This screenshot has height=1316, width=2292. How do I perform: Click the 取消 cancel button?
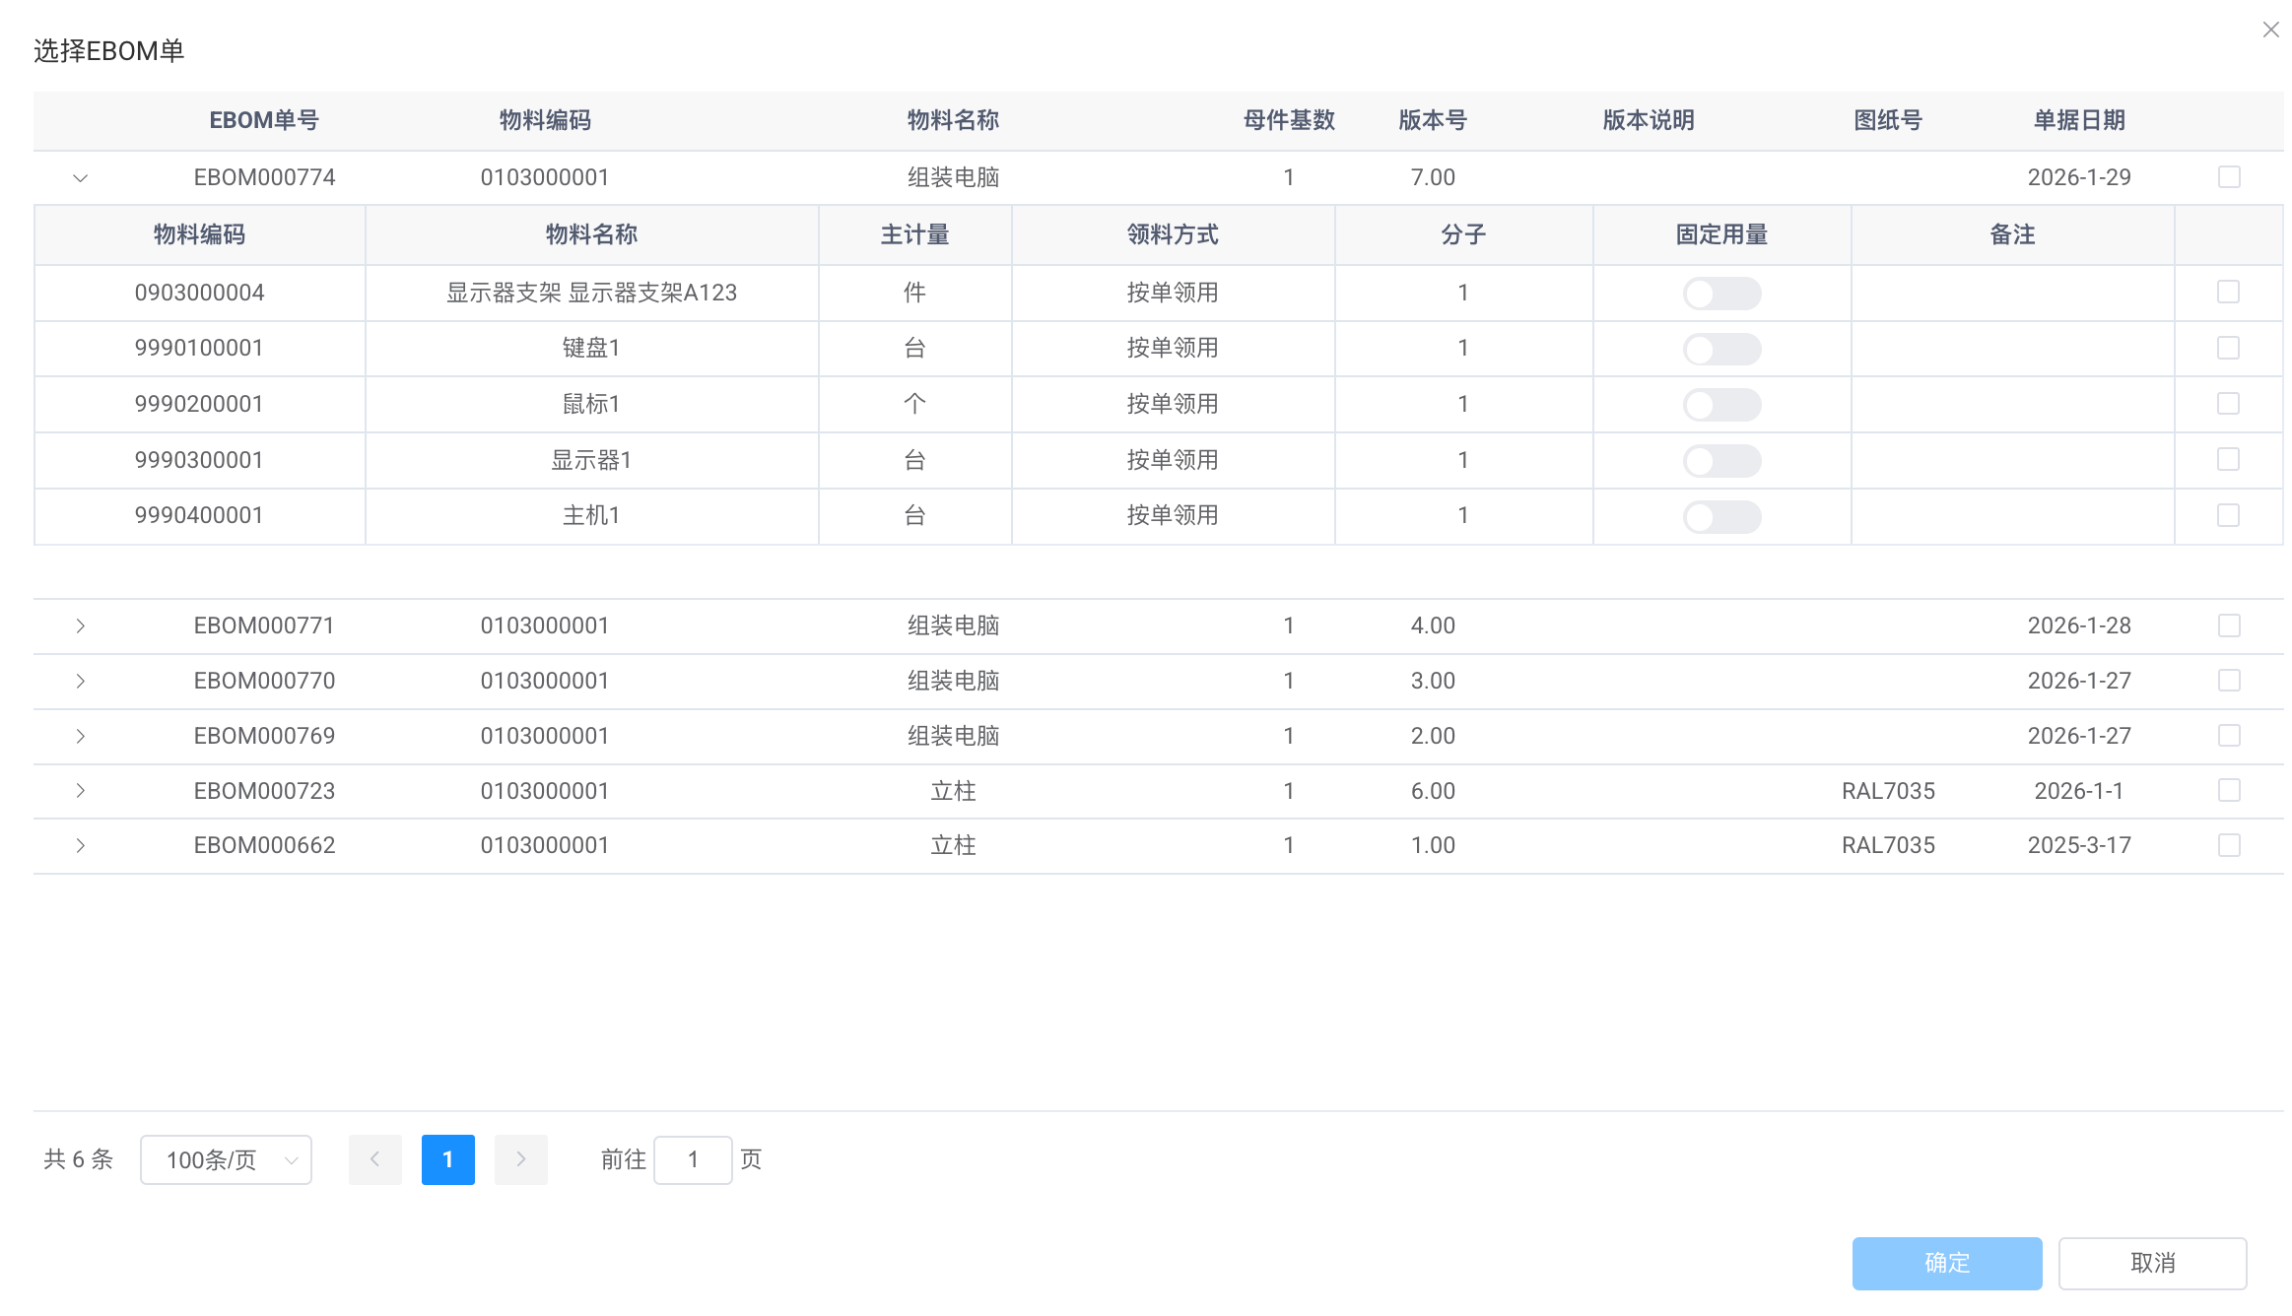pos(2152,1263)
